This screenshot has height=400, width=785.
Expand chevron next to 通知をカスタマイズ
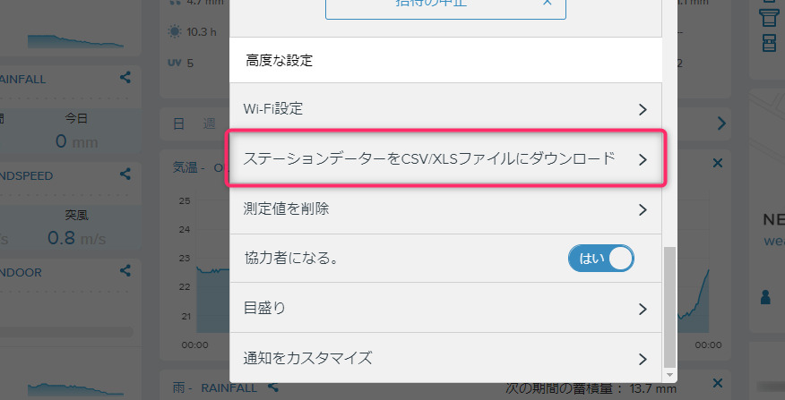(x=643, y=359)
